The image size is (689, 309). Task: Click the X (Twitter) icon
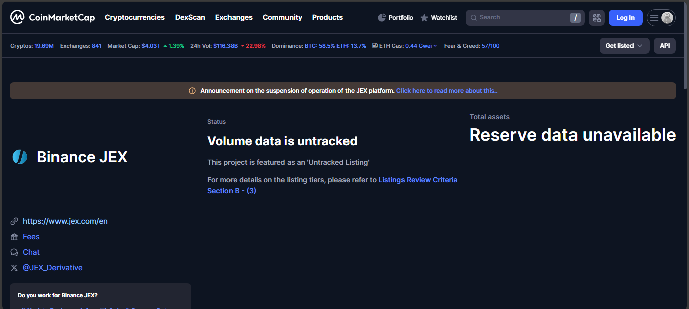point(14,268)
